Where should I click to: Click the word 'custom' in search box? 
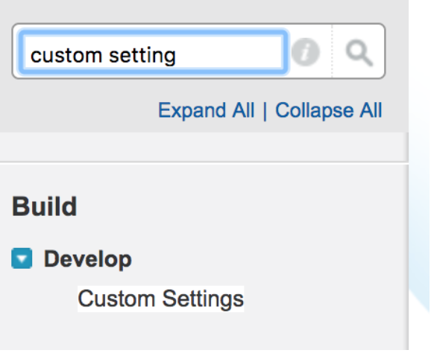coord(66,55)
